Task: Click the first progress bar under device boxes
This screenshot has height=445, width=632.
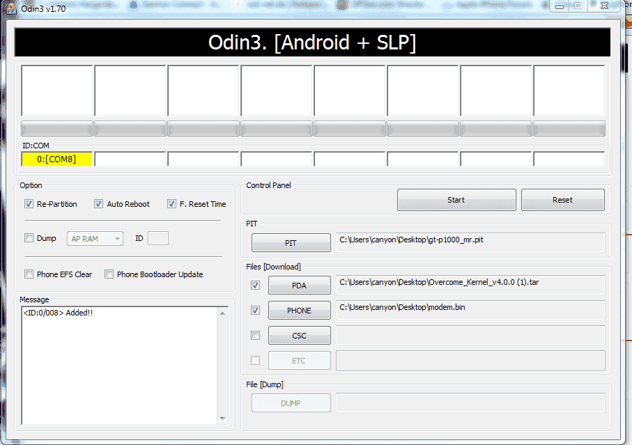Action: click(x=57, y=129)
